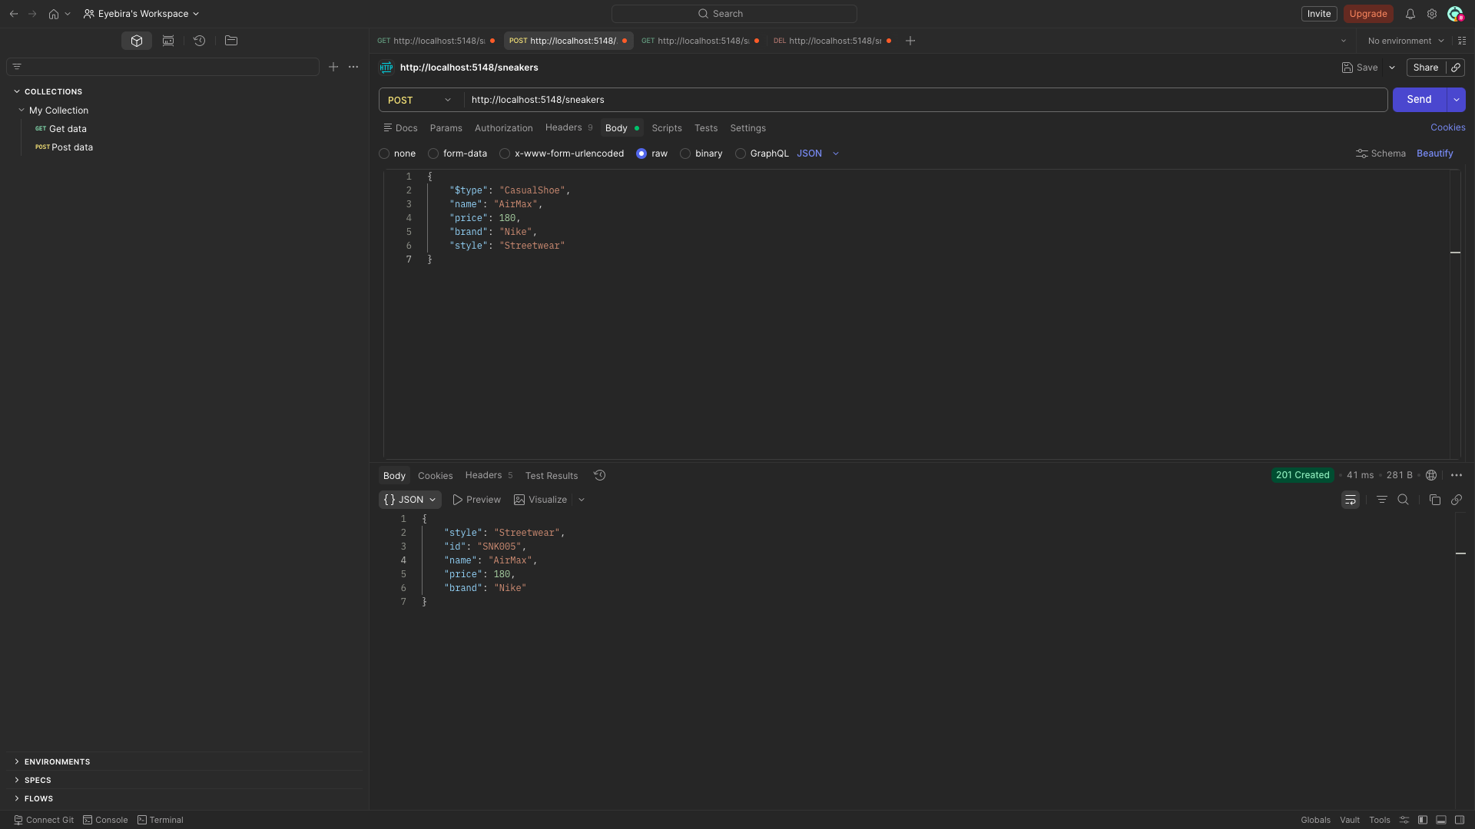Open the Collections panel via cube icon

point(137,41)
